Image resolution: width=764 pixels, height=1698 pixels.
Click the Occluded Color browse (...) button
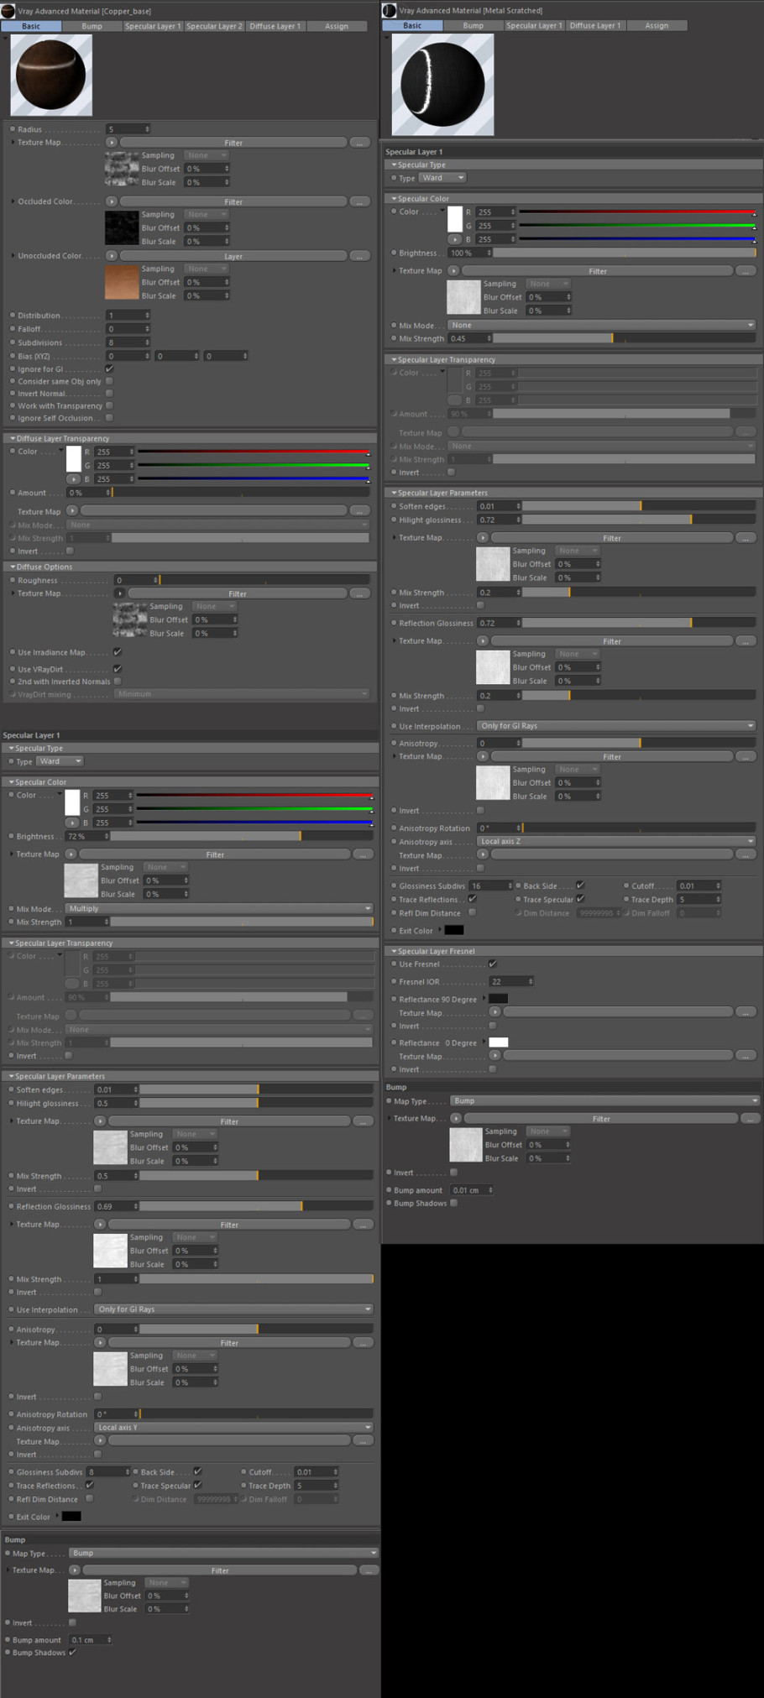pyautogui.click(x=360, y=201)
